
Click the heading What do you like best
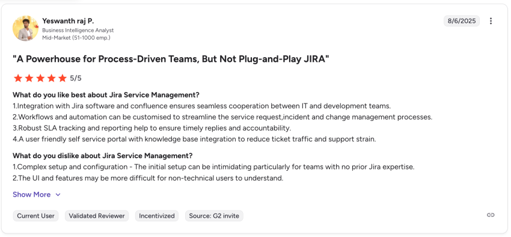coord(106,95)
